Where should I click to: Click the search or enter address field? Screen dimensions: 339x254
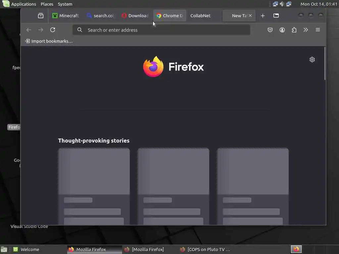pos(161,30)
